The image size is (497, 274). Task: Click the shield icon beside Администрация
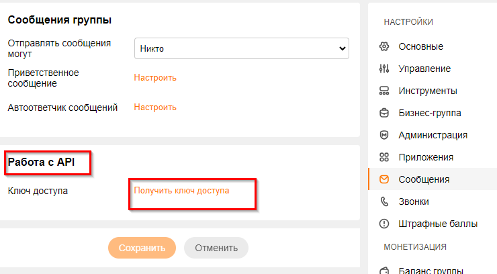click(384, 135)
